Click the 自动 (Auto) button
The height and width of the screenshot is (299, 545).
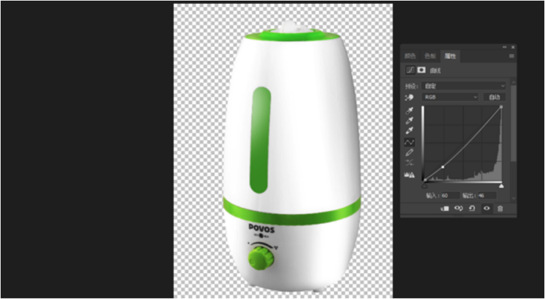point(495,96)
